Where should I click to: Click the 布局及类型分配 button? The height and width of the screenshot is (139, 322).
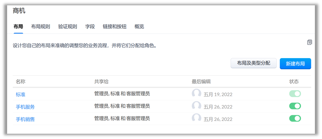tap(254, 63)
